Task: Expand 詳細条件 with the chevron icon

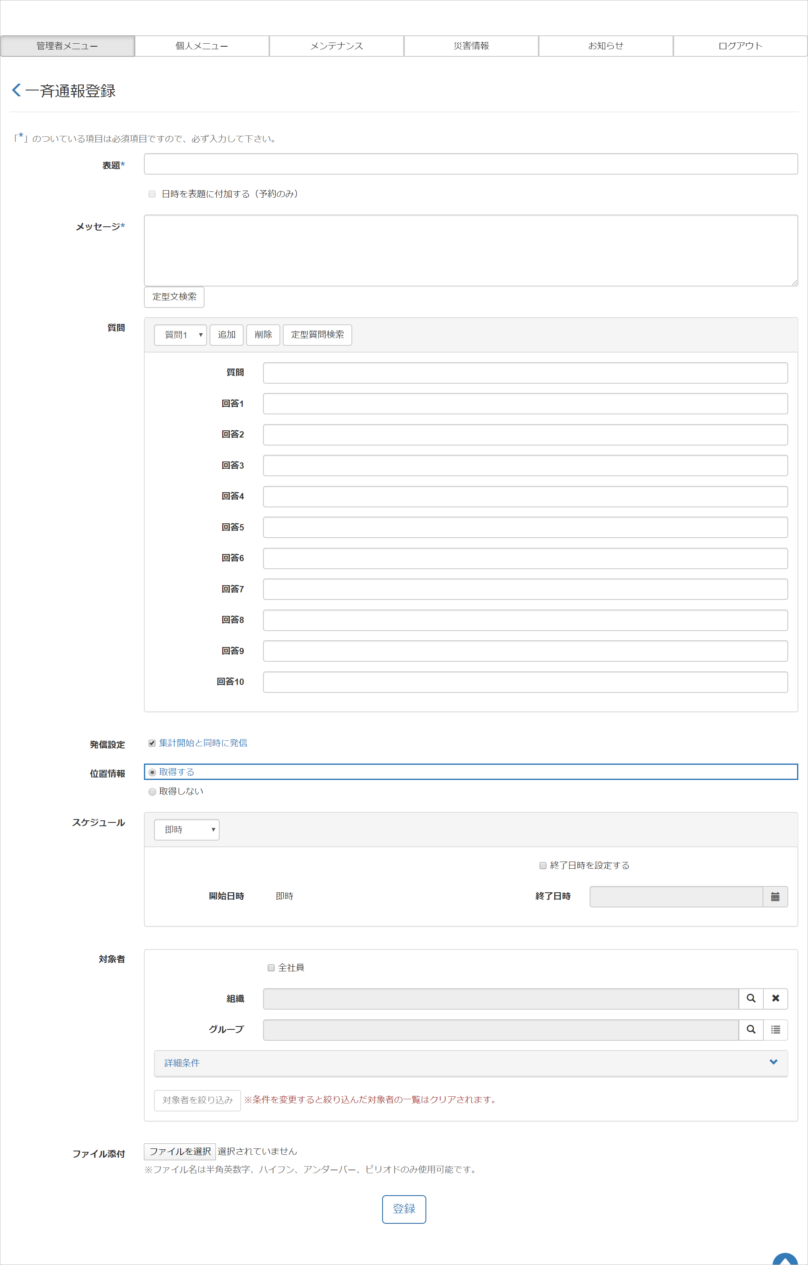Action: click(x=773, y=1062)
